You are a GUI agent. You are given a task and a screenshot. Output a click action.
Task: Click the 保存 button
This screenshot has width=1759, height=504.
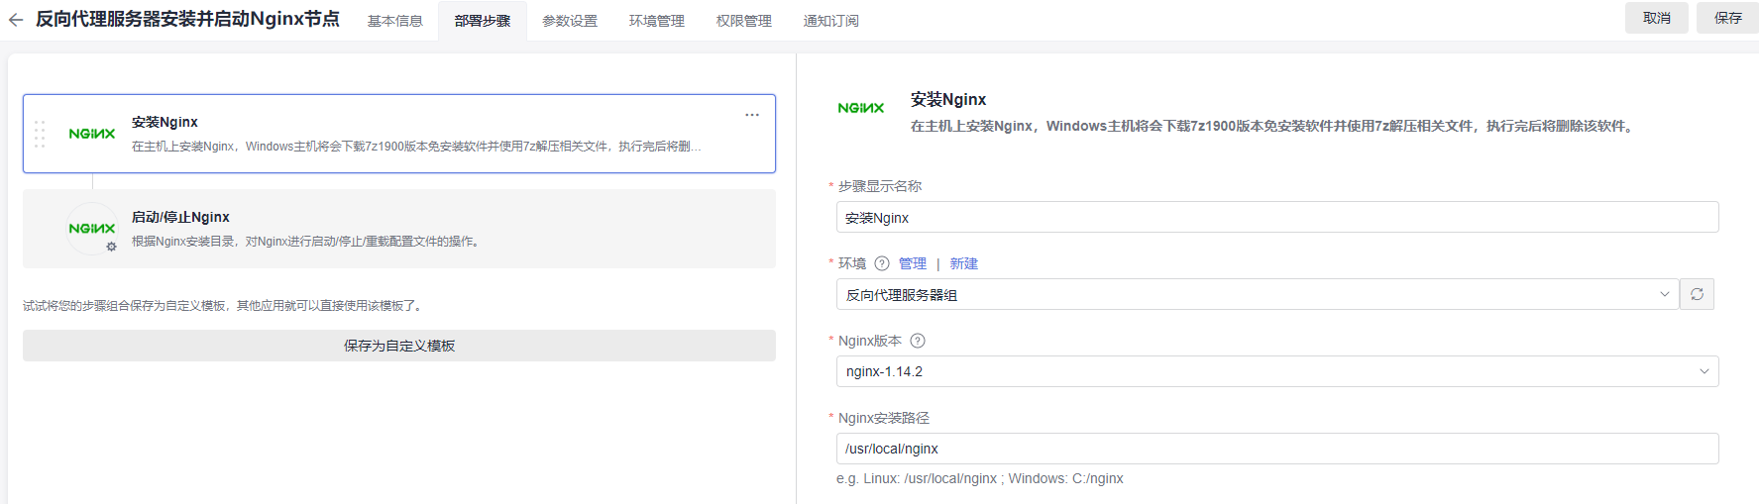click(1728, 18)
